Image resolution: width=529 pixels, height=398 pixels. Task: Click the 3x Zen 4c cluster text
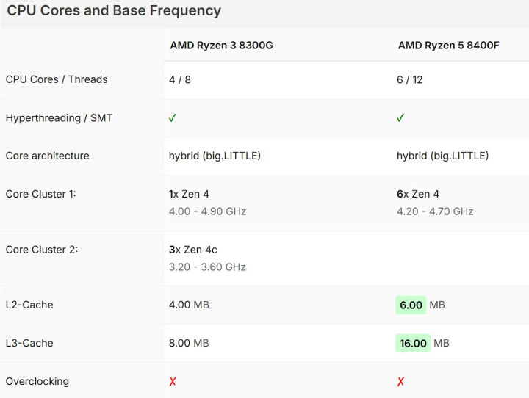click(x=193, y=250)
